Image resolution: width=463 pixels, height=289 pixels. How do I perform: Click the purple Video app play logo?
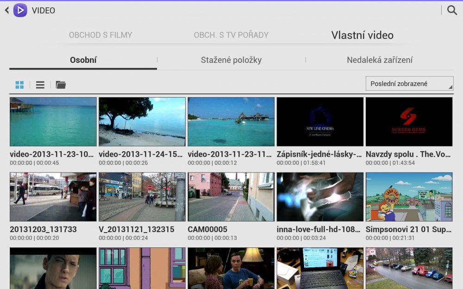coord(19,9)
